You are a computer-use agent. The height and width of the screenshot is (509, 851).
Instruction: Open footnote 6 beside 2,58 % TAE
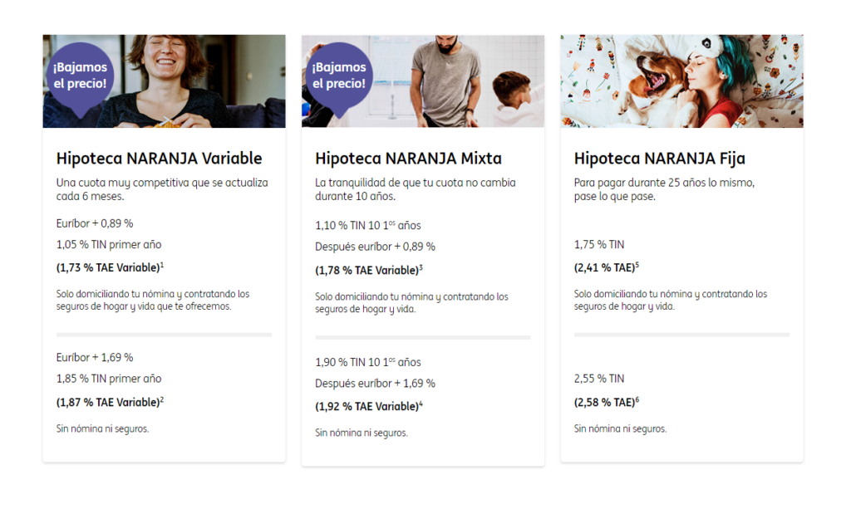(637, 399)
